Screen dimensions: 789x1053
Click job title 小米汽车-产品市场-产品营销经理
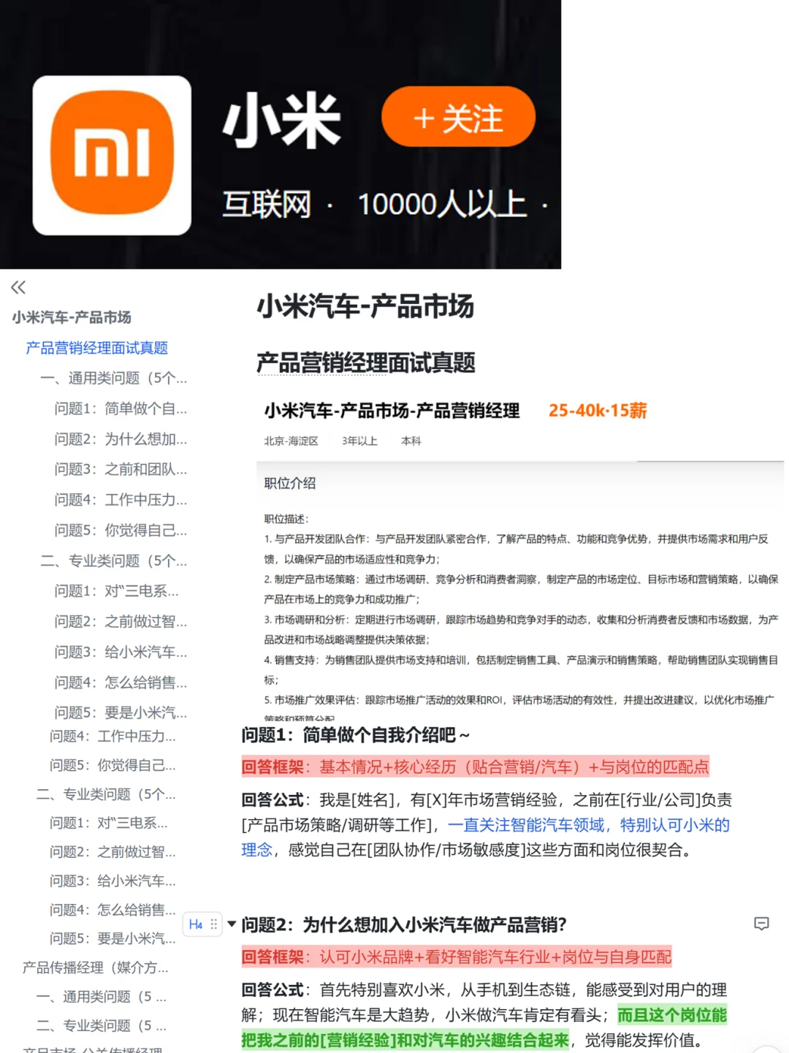pyautogui.click(x=392, y=411)
